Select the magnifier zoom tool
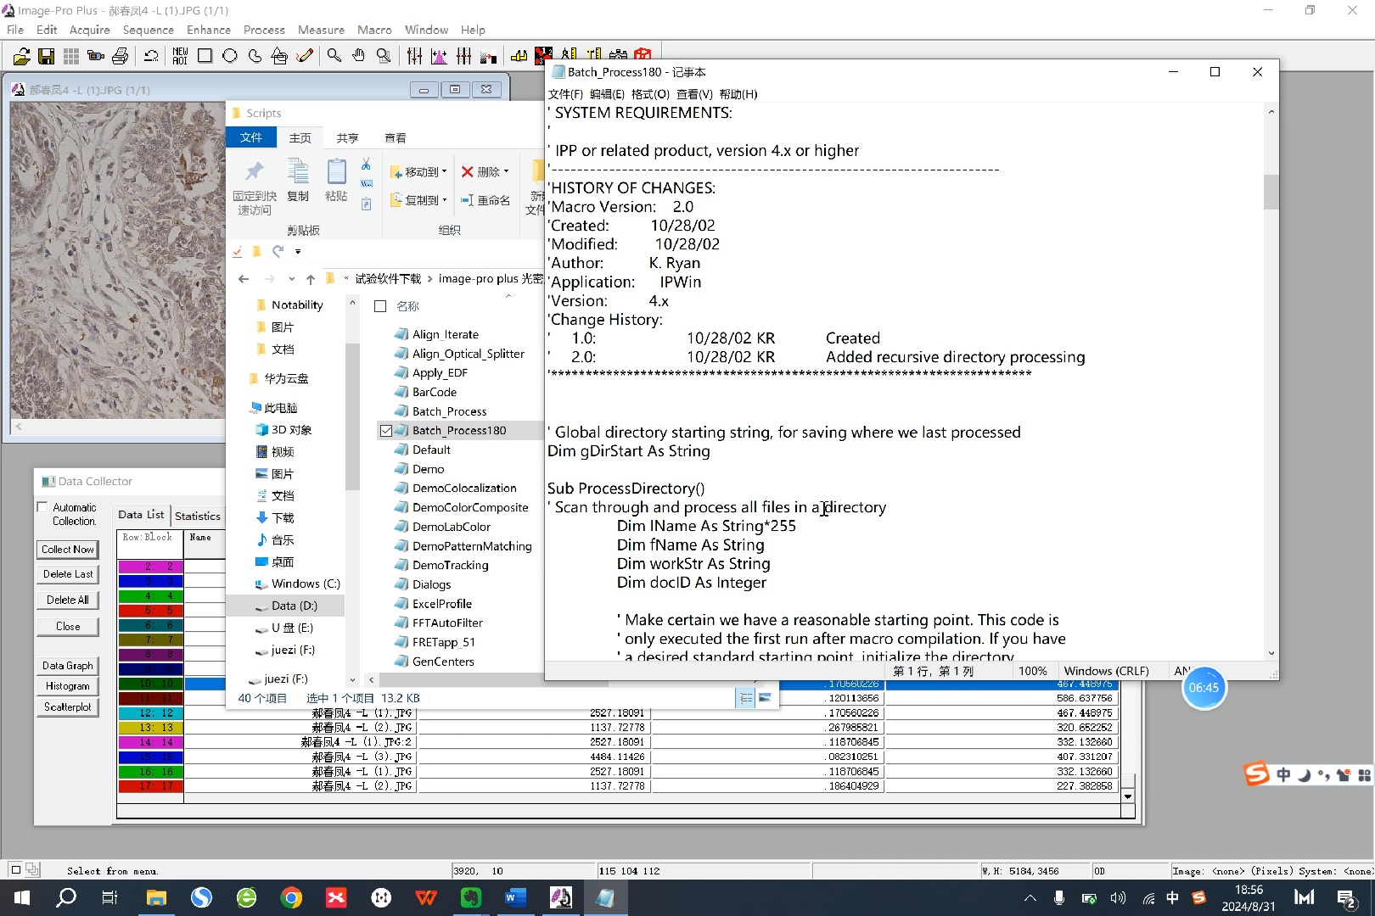 [334, 56]
